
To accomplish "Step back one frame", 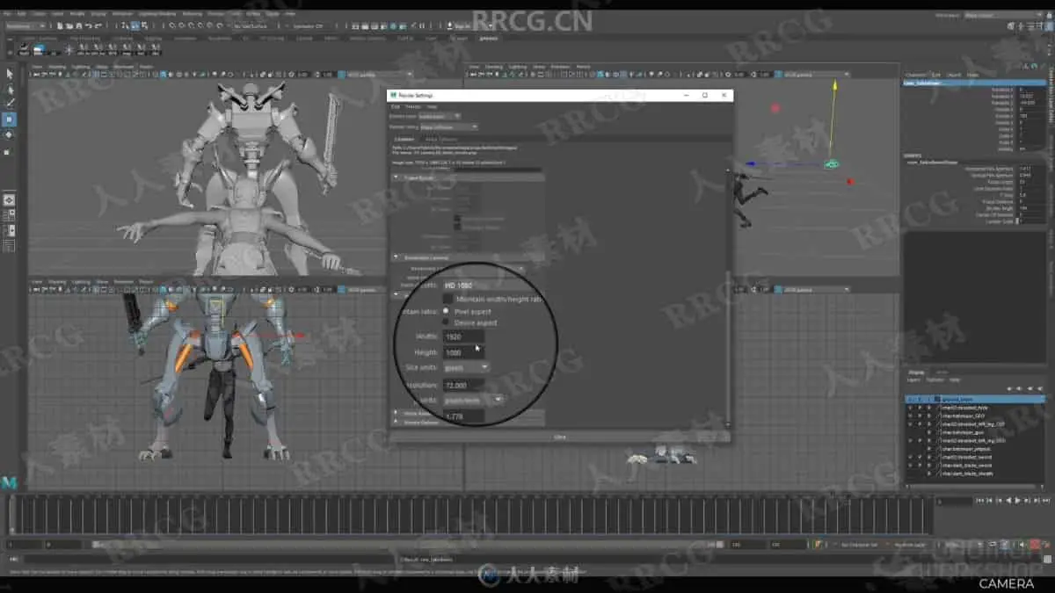I will (990, 501).
